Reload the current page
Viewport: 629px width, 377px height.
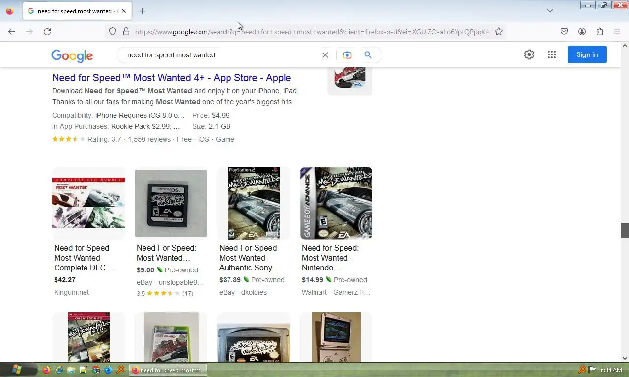(x=47, y=31)
